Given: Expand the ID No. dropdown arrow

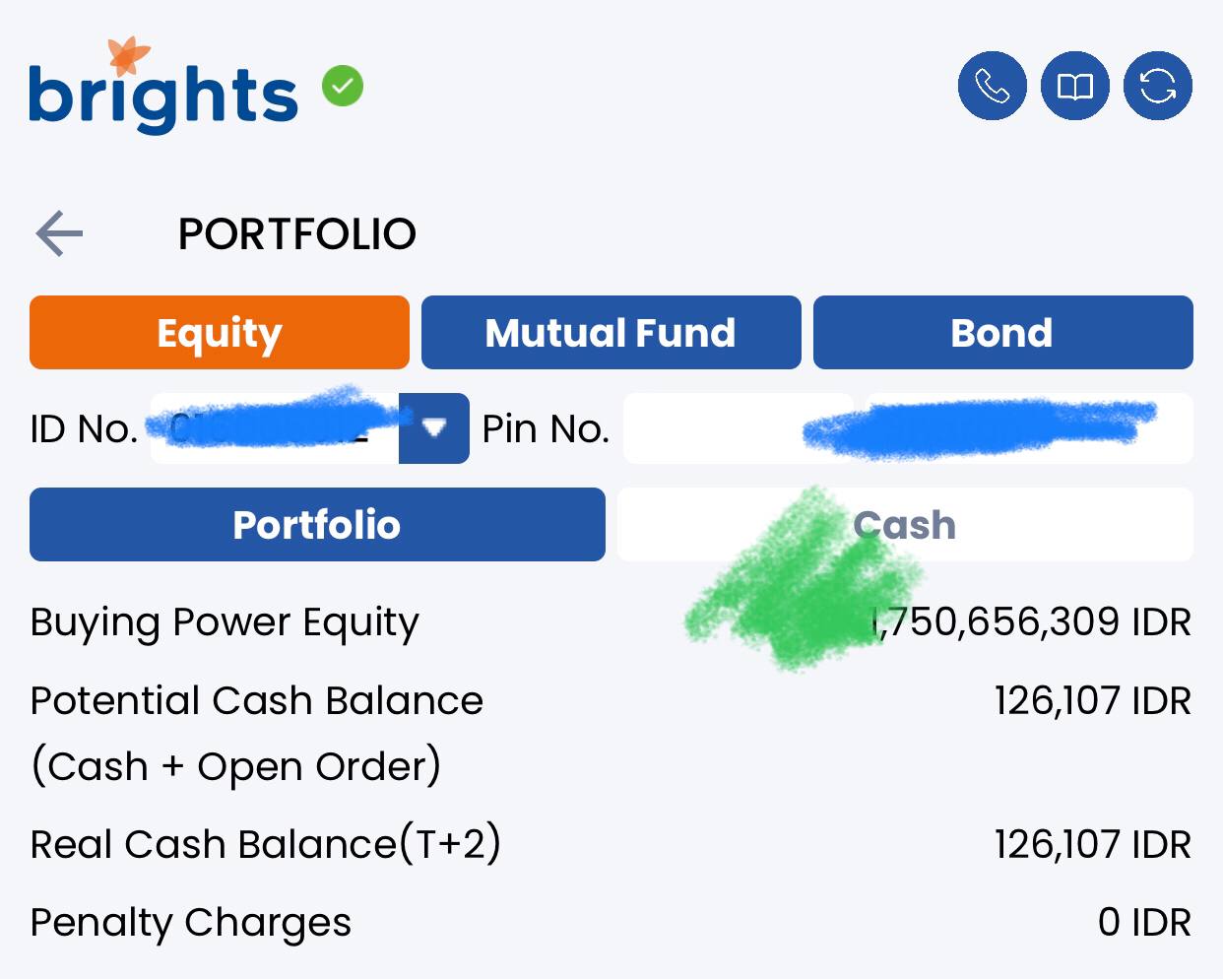Looking at the screenshot, I should click(x=434, y=428).
